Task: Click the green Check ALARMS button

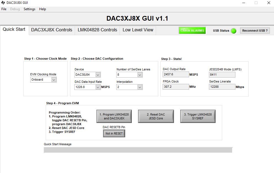Action: (x=192, y=31)
